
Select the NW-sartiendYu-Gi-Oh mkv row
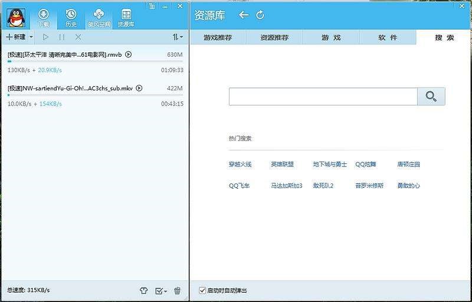[x=95, y=96]
